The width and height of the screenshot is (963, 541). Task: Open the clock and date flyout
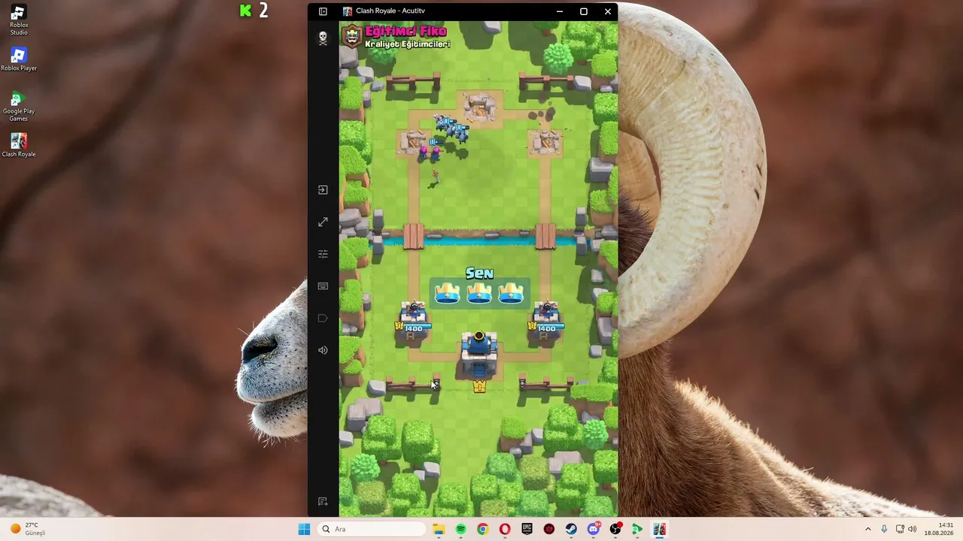coord(939,529)
